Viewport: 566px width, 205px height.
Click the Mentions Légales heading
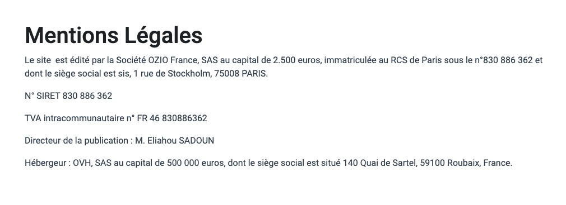[x=113, y=35]
